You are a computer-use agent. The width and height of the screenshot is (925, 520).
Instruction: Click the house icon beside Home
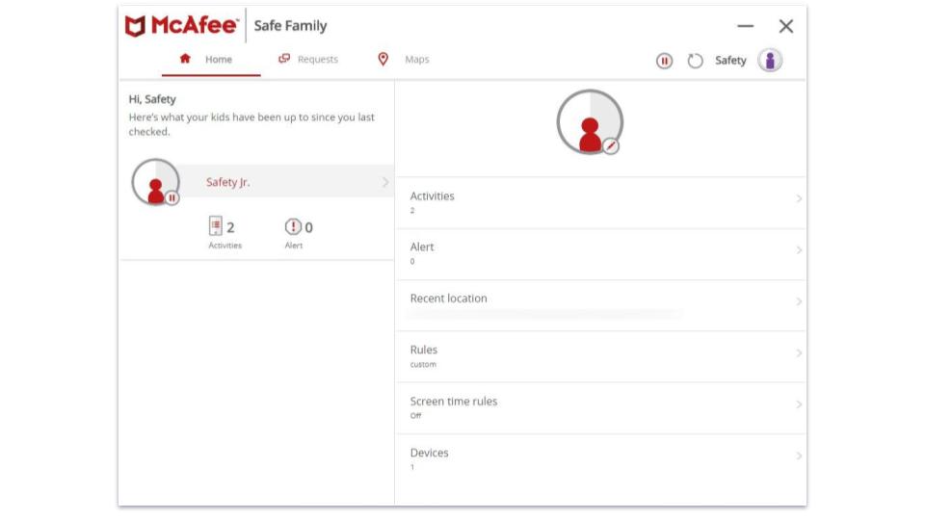(x=185, y=59)
